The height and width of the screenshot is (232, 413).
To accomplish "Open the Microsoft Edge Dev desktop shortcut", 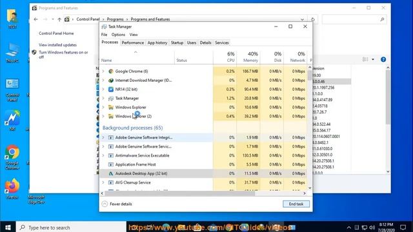I will coord(36,199).
